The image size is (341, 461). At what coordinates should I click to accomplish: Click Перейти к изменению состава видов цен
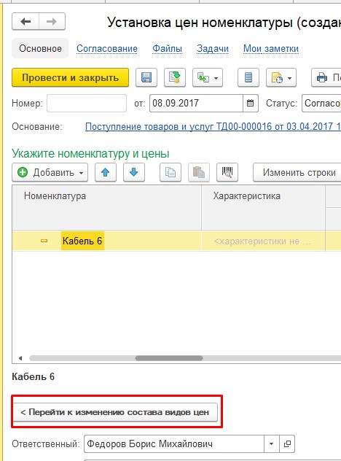point(115,412)
